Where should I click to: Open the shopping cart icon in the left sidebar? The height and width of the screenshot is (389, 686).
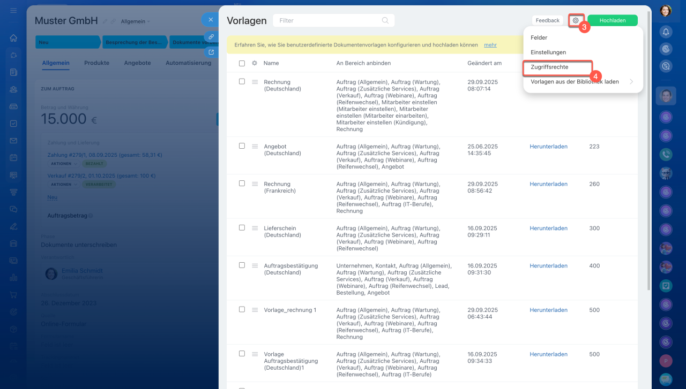pyautogui.click(x=13, y=295)
